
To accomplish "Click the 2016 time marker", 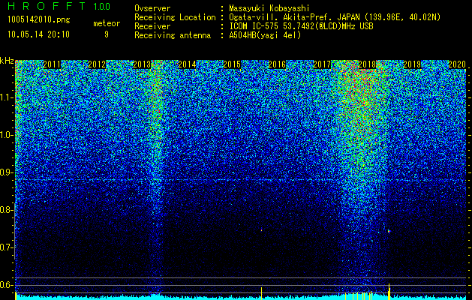I will coord(277,64).
